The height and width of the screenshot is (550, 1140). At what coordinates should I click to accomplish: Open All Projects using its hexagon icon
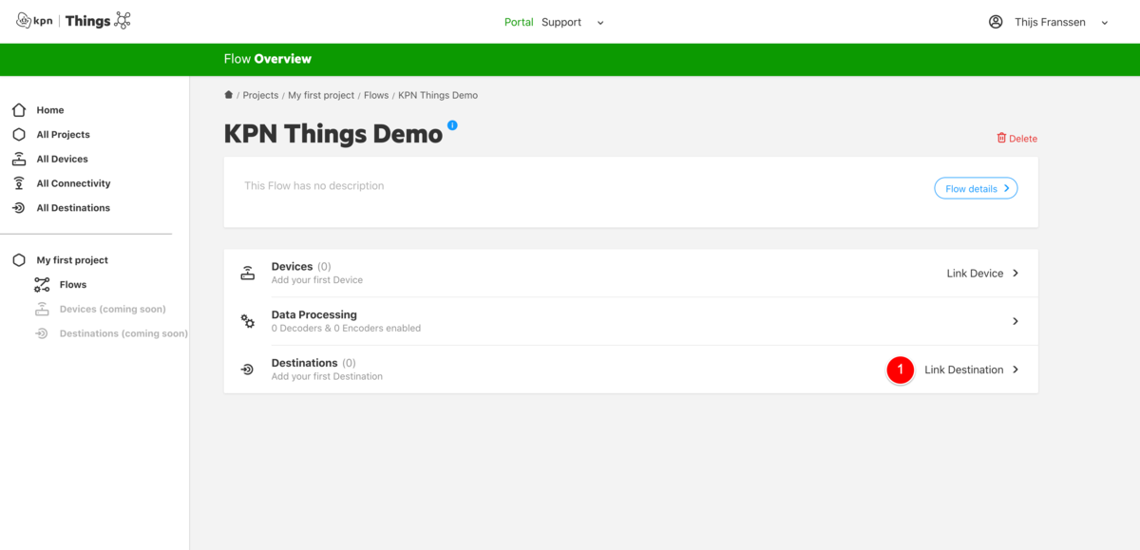[19, 135]
